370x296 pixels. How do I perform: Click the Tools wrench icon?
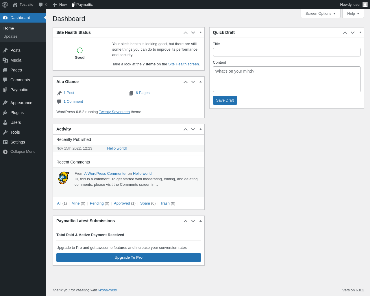(5, 132)
